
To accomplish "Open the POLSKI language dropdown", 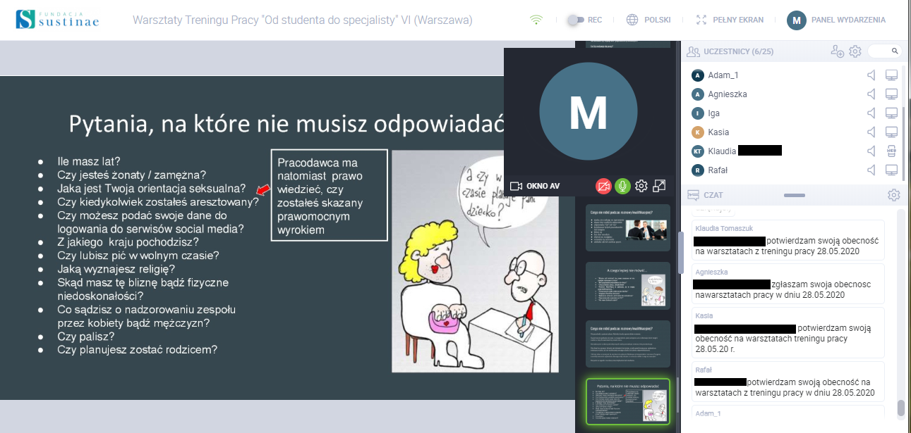I will pos(648,20).
